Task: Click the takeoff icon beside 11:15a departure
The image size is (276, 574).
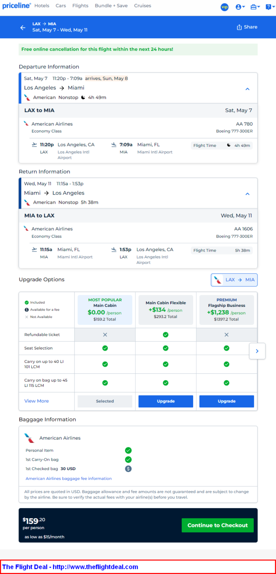Action: (x=34, y=249)
